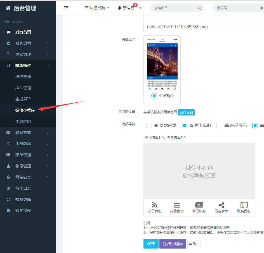Screen dimensions: 264x253
Task: Uncheck the 关于我们 checkbox
Action: pyautogui.click(x=185, y=126)
